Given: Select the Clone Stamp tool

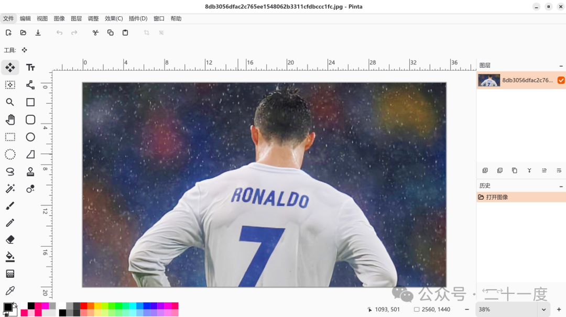Looking at the screenshot, I should click(x=30, y=171).
